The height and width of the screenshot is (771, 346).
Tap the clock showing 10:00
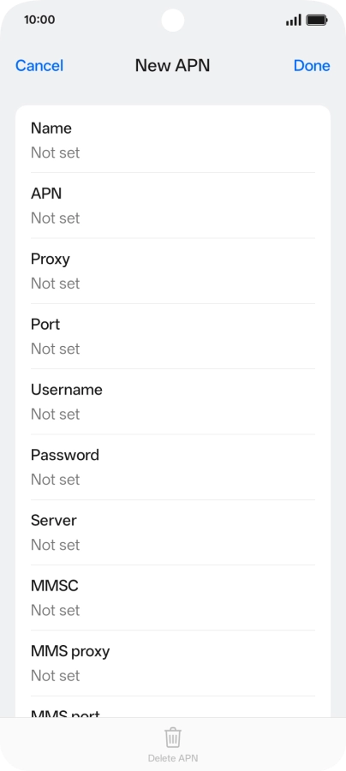click(x=39, y=21)
